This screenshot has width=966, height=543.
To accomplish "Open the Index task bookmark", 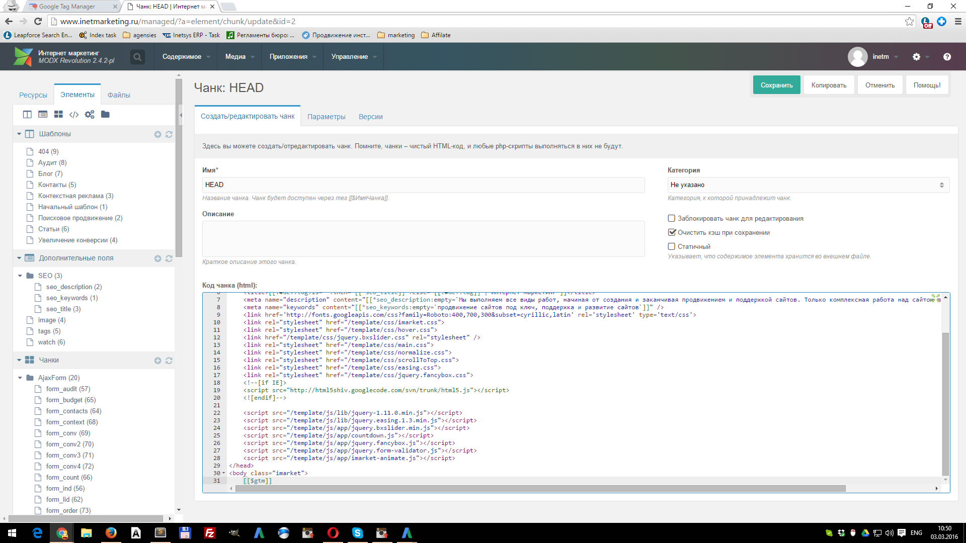I will click(x=98, y=35).
